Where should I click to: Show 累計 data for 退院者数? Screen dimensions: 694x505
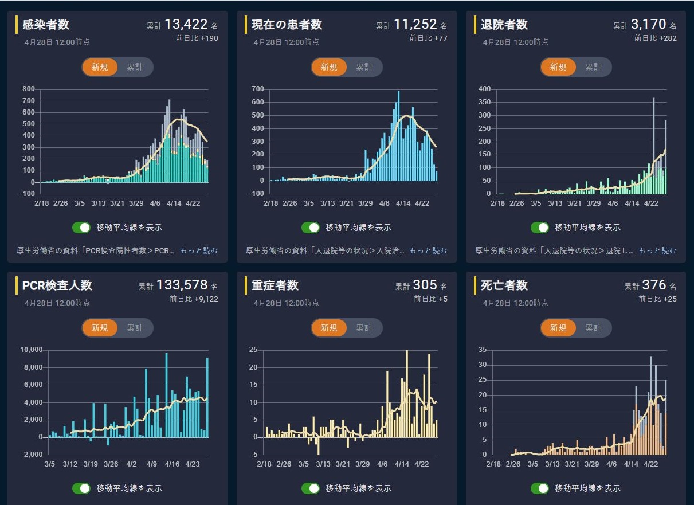pyautogui.click(x=594, y=67)
